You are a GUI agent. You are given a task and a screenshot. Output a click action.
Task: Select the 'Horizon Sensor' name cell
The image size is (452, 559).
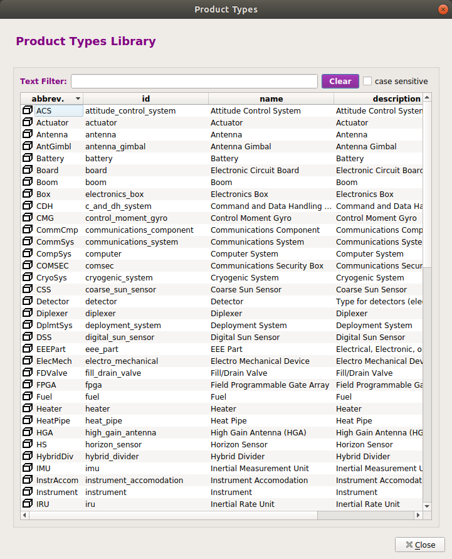271,445
